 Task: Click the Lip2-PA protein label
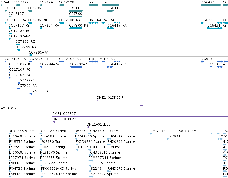pos(108,59)
